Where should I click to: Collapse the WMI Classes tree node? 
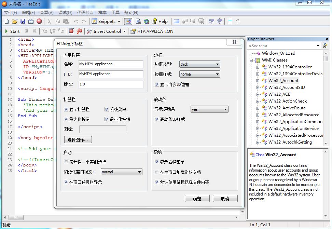point(251,60)
